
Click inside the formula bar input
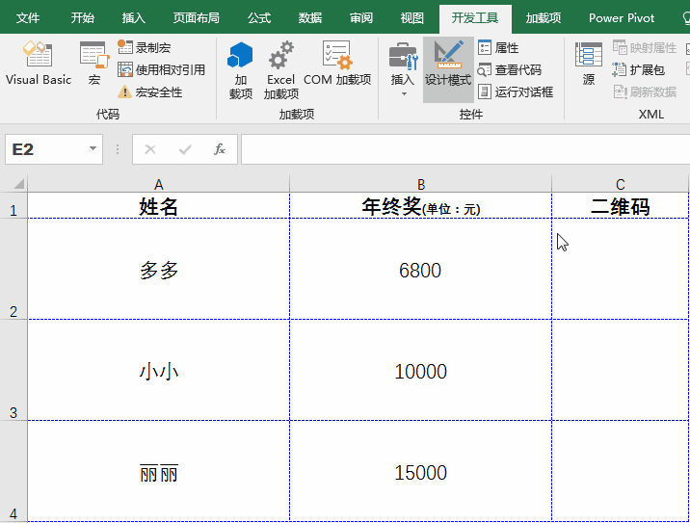pyautogui.click(x=465, y=149)
